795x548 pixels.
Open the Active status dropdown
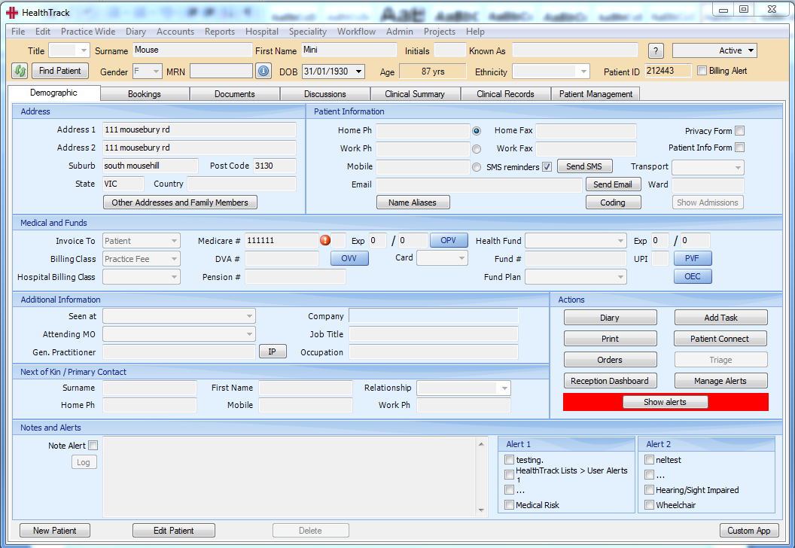click(751, 50)
